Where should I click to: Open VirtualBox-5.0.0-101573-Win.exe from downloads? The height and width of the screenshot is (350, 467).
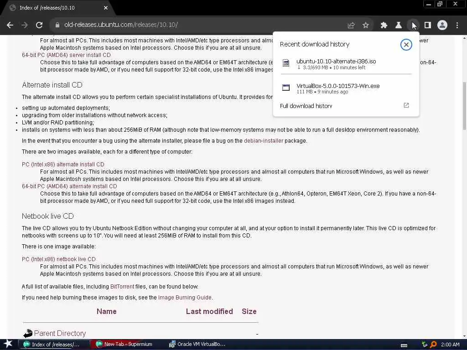coord(346,88)
